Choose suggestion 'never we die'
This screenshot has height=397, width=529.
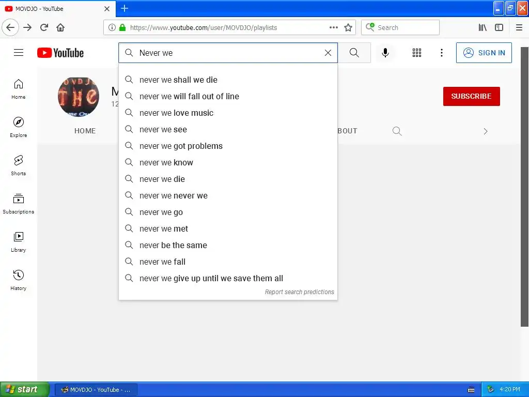(x=228, y=179)
